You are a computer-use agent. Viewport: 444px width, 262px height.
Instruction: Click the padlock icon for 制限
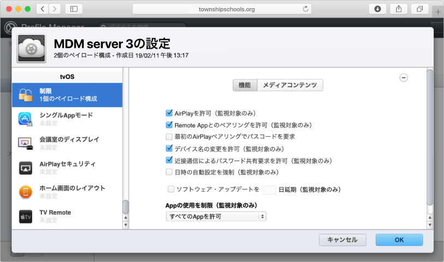click(x=26, y=95)
